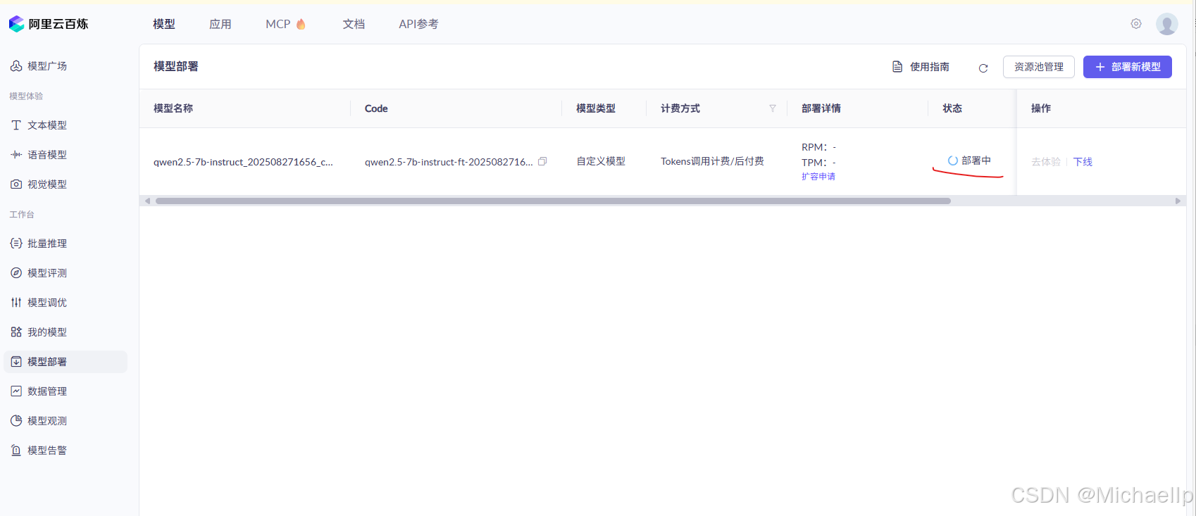
Task: Switch to the 应用 top tab
Action: [220, 24]
